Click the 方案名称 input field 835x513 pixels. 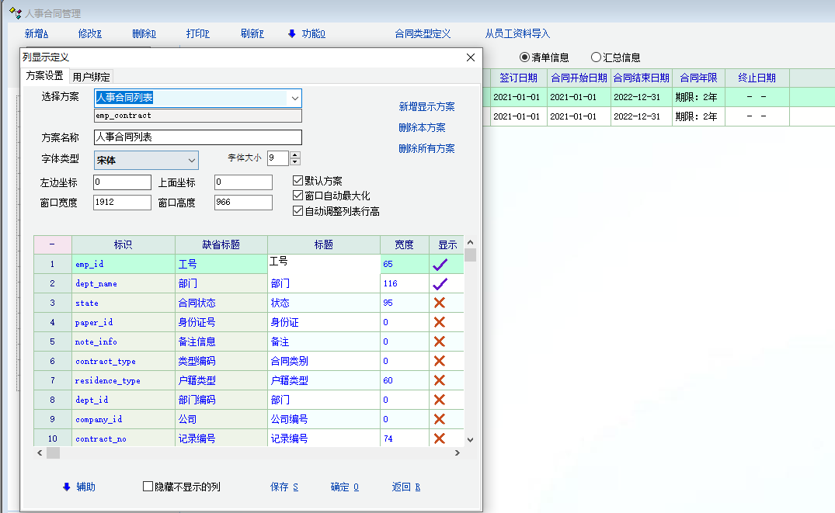[x=197, y=137]
